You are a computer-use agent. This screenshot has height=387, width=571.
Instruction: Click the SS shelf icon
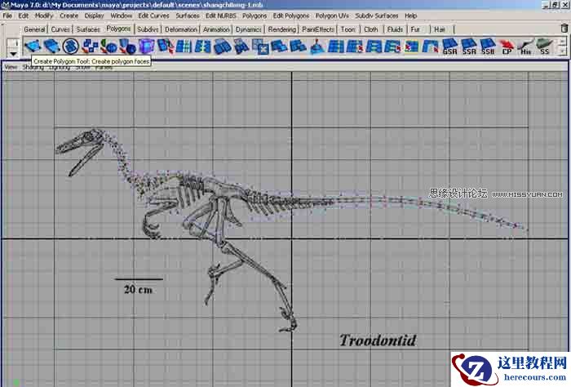coord(544,47)
